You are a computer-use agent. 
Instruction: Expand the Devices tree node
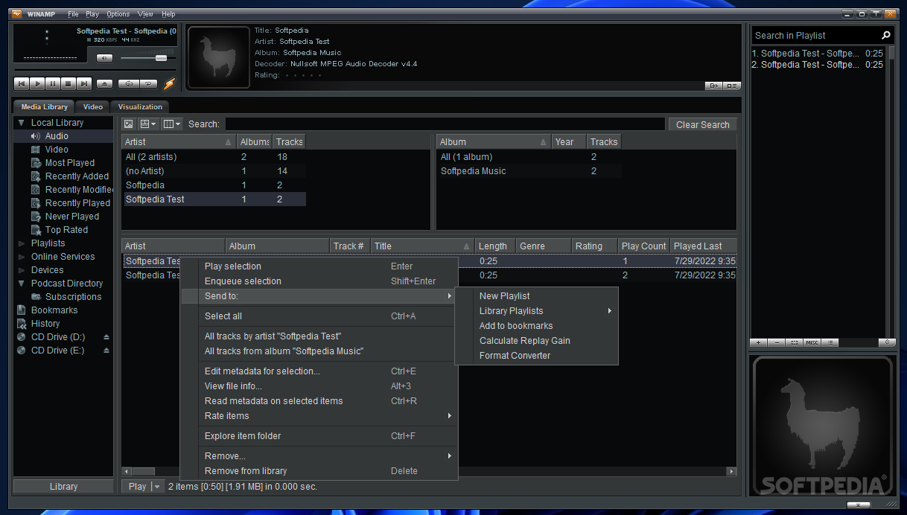pos(22,270)
